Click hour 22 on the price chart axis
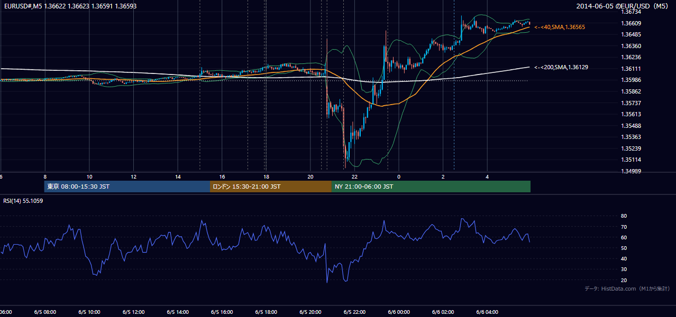This screenshot has width=676, height=317. coord(355,177)
